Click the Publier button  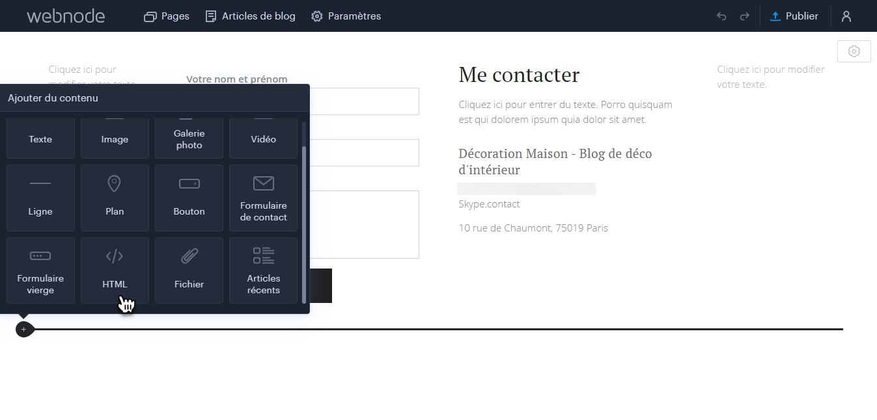click(794, 16)
